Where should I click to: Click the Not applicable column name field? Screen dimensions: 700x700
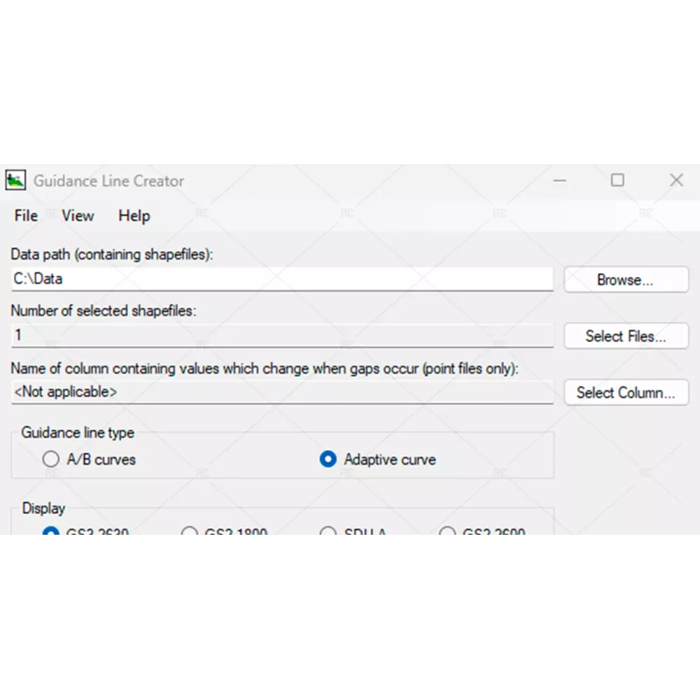coord(282,392)
